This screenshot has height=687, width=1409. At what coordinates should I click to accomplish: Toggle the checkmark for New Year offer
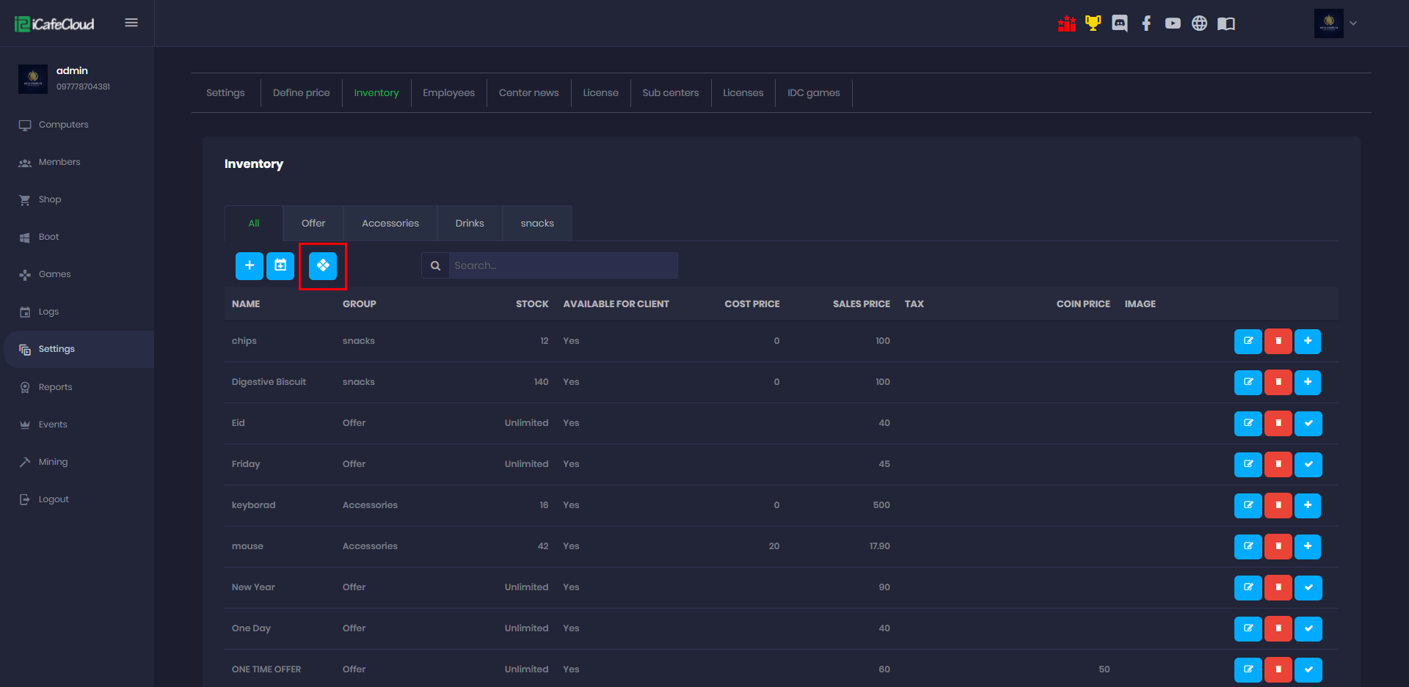click(x=1308, y=587)
